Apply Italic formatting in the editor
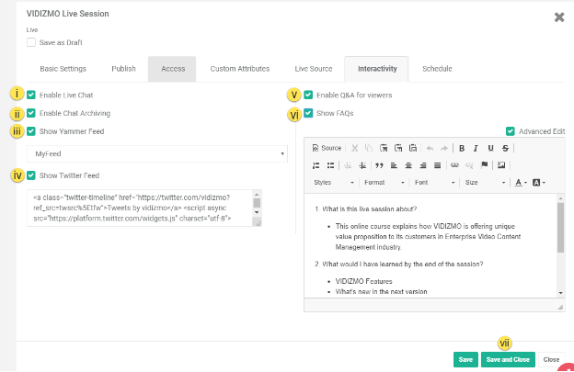This screenshot has width=574, height=372. coord(476,148)
